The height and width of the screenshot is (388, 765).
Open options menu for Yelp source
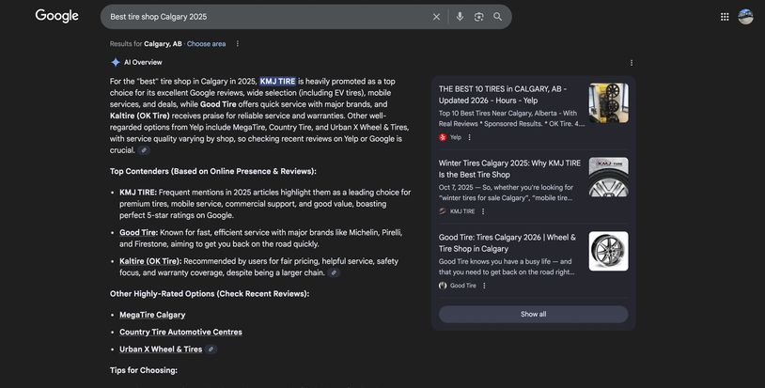pos(470,137)
